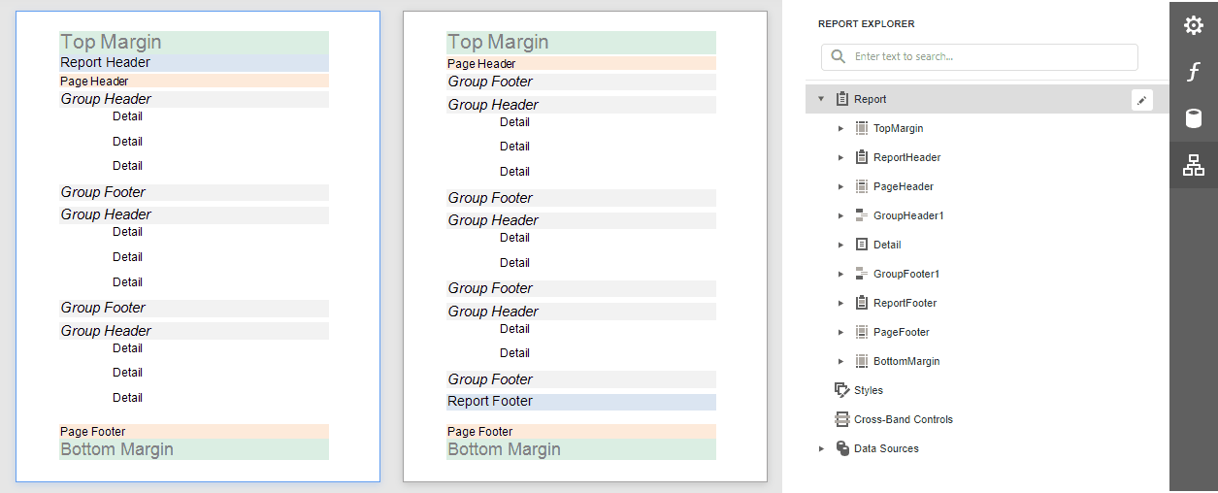The image size is (1218, 493).
Task: Expand the TopMargin tree node
Action: [x=840, y=128]
